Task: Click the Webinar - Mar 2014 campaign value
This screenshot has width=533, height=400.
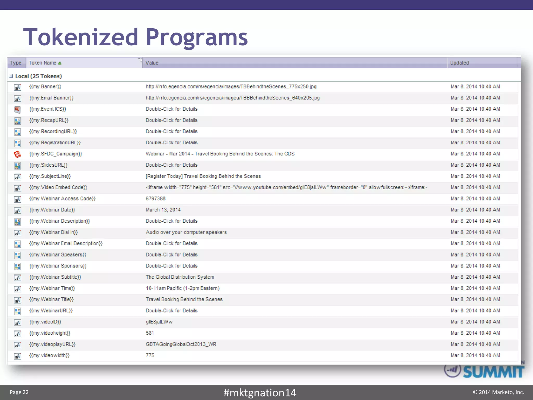Action: pos(220,154)
